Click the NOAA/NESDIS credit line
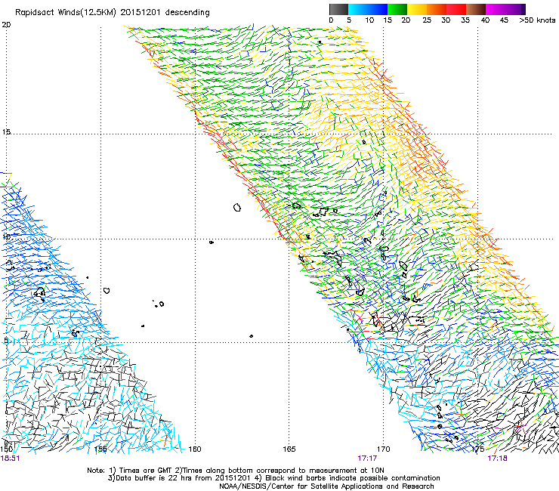Viewport: 559px width, 491px height. pos(326,486)
